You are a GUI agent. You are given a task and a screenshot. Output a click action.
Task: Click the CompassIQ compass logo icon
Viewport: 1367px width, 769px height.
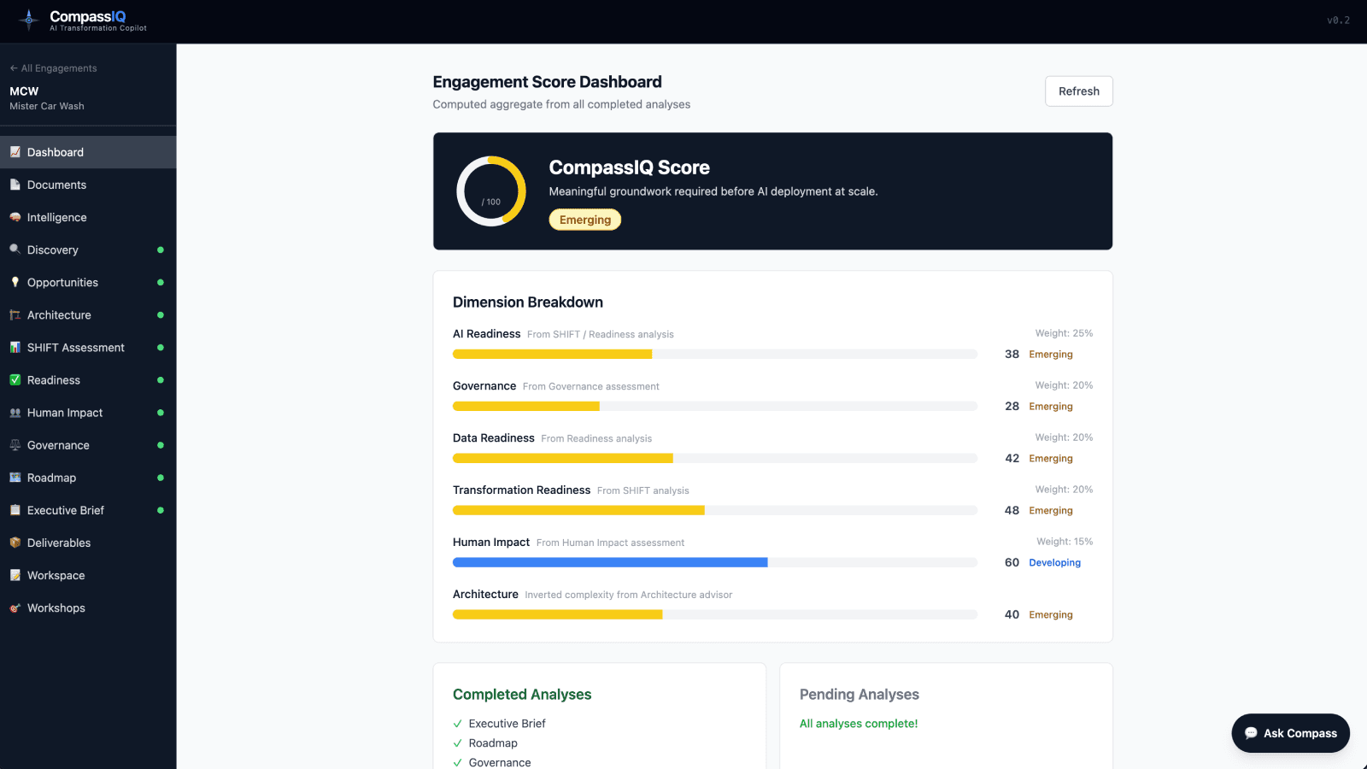coord(29,20)
